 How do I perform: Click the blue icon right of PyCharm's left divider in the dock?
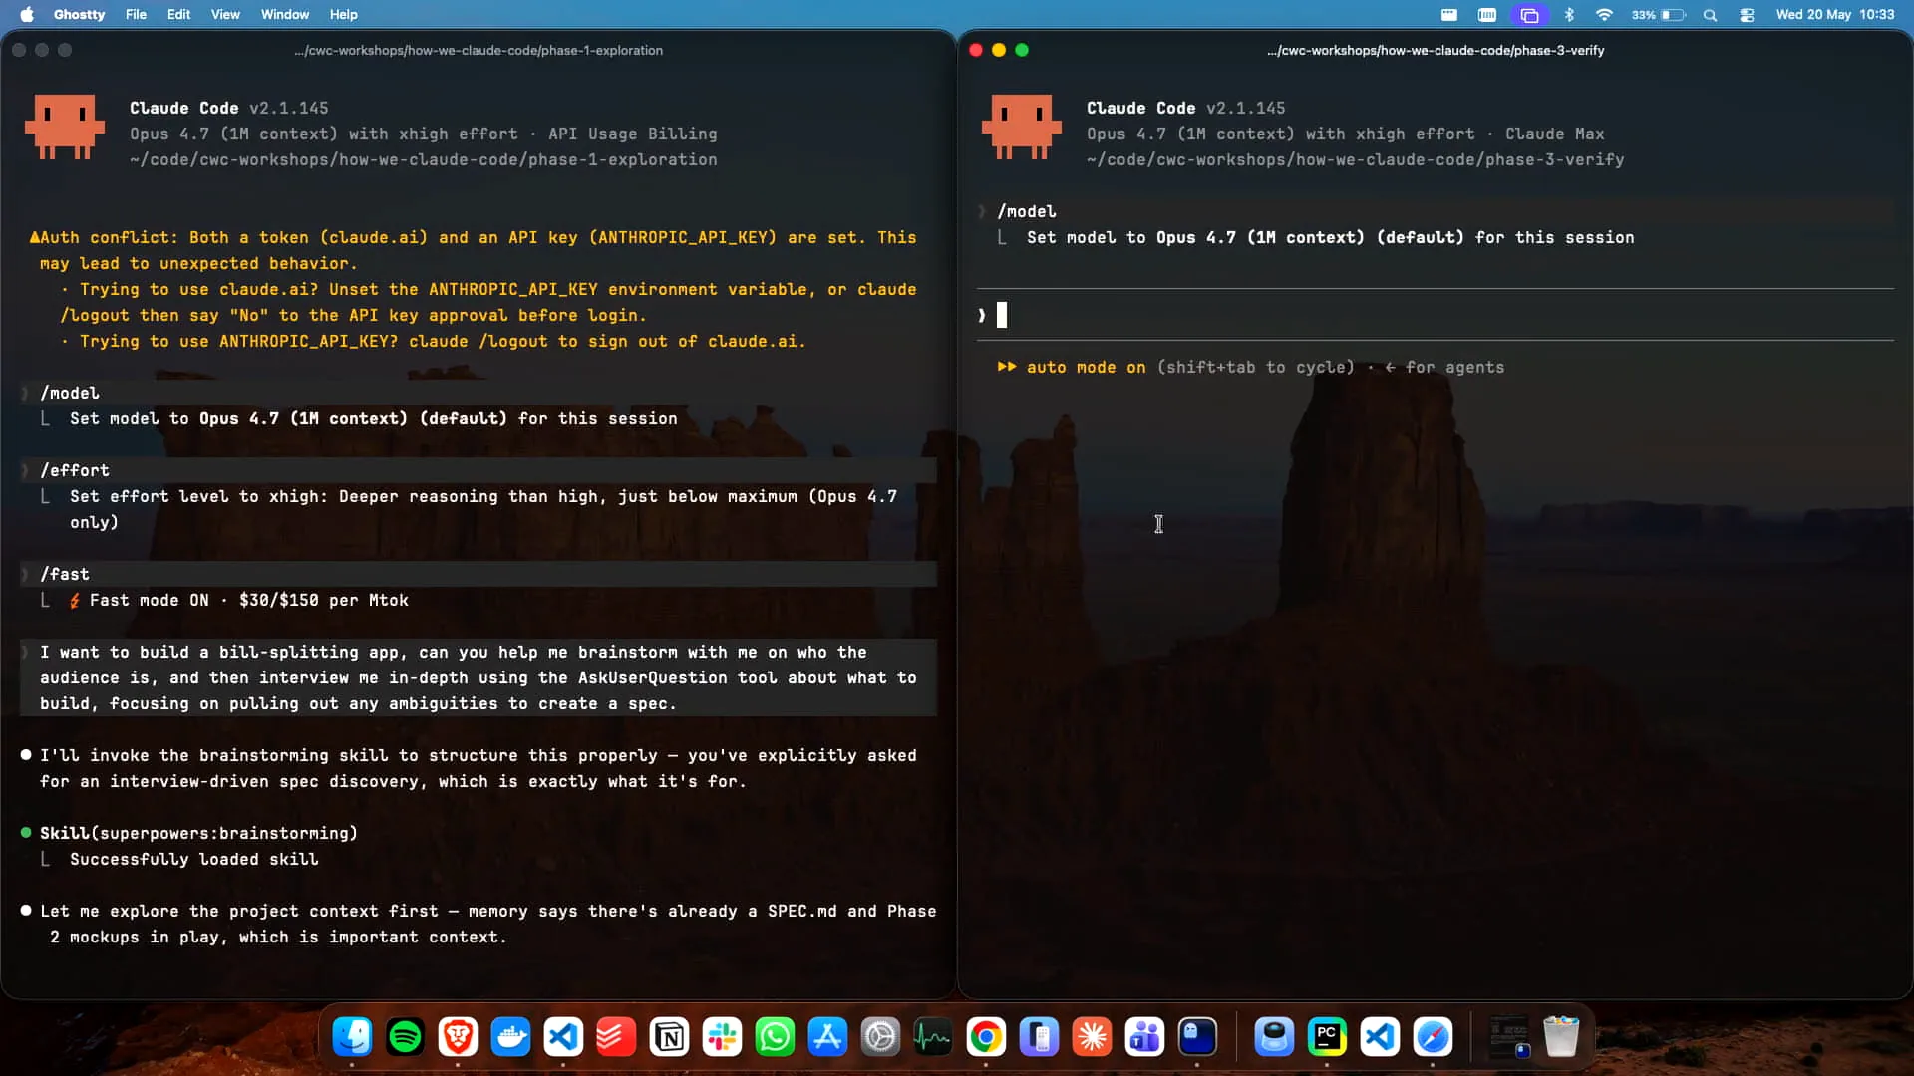click(1274, 1037)
